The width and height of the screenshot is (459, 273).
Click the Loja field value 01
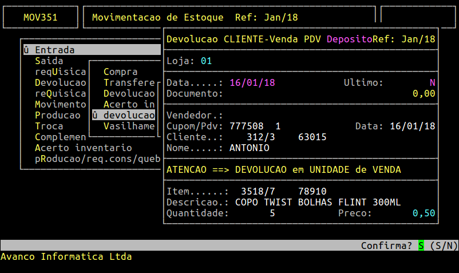pos(206,61)
